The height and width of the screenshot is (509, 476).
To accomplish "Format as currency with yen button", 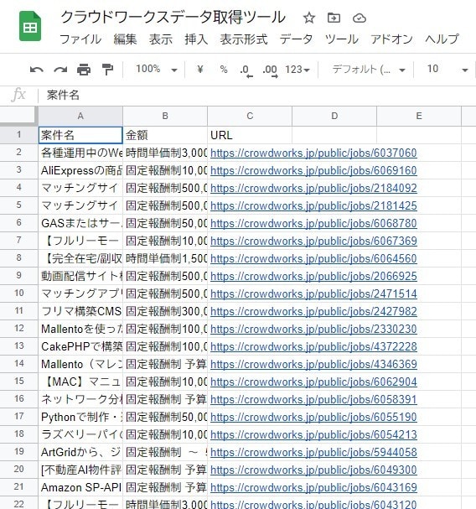I will pos(200,69).
